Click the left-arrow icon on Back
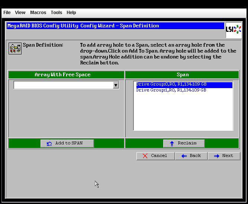The height and width of the screenshot is (204, 248). click(x=184, y=156)
